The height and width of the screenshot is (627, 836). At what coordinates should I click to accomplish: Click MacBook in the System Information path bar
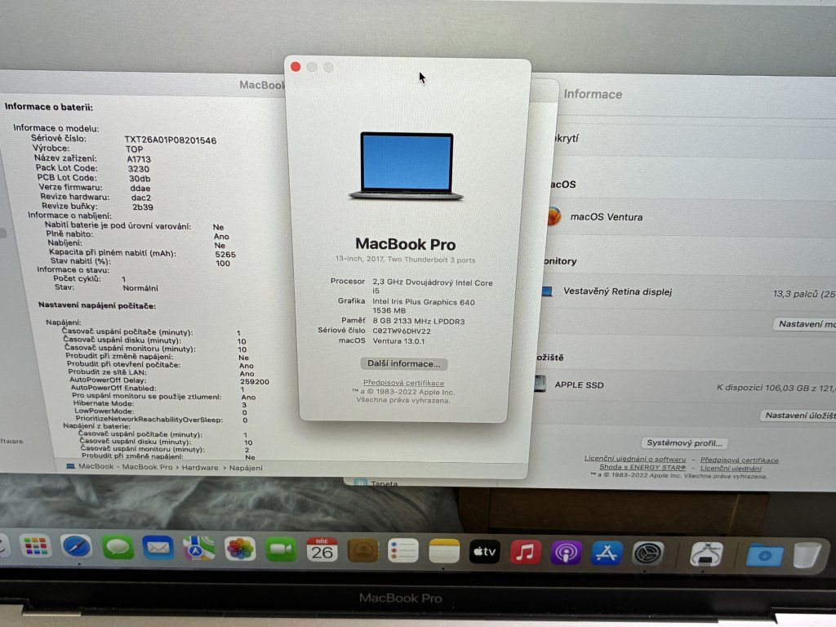96,466
